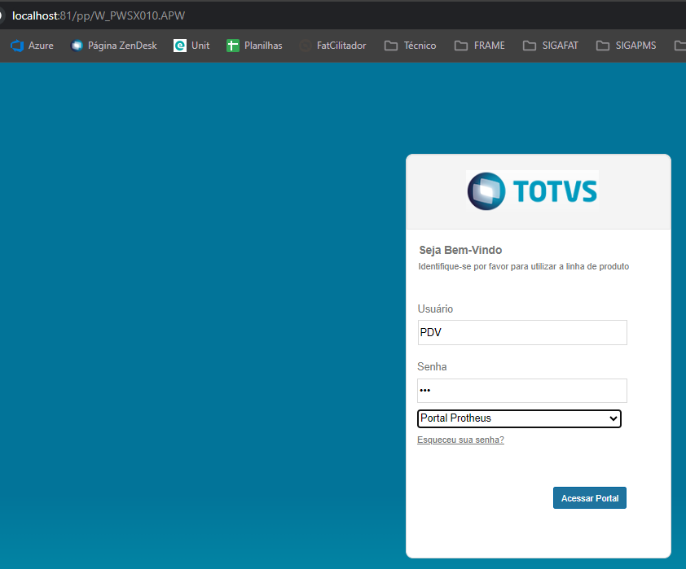Open the Azure bookmark
The width and height of the screenshot is (686, 569).
[x=32, y=46]
